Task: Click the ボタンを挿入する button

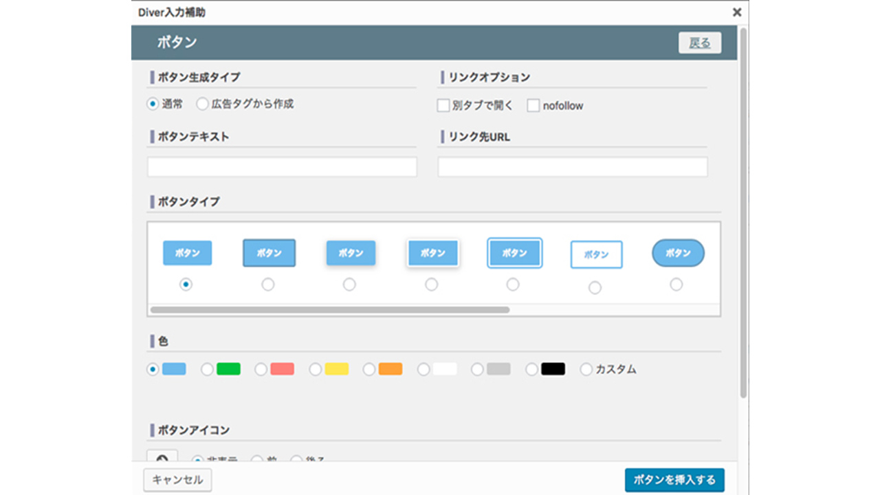Action: click(x=674, y=480)
